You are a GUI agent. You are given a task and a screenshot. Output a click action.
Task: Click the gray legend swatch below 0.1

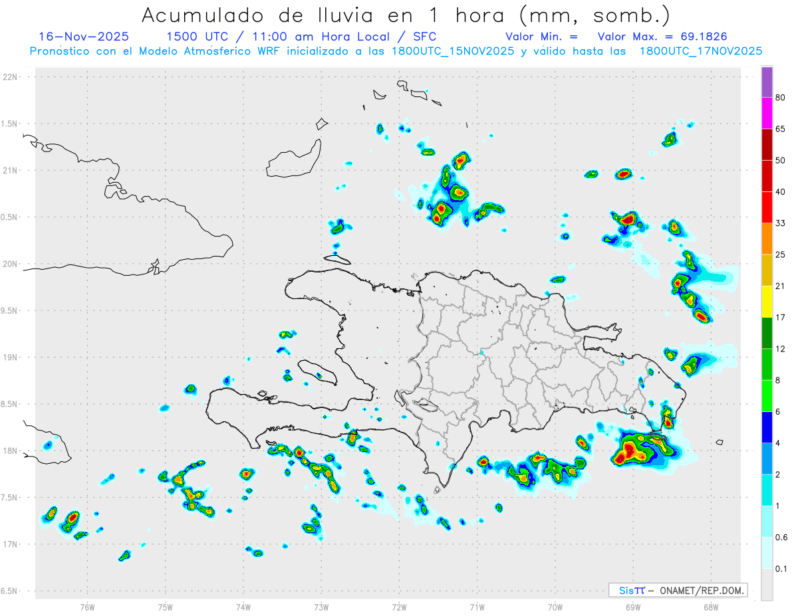tap(767, 585)
